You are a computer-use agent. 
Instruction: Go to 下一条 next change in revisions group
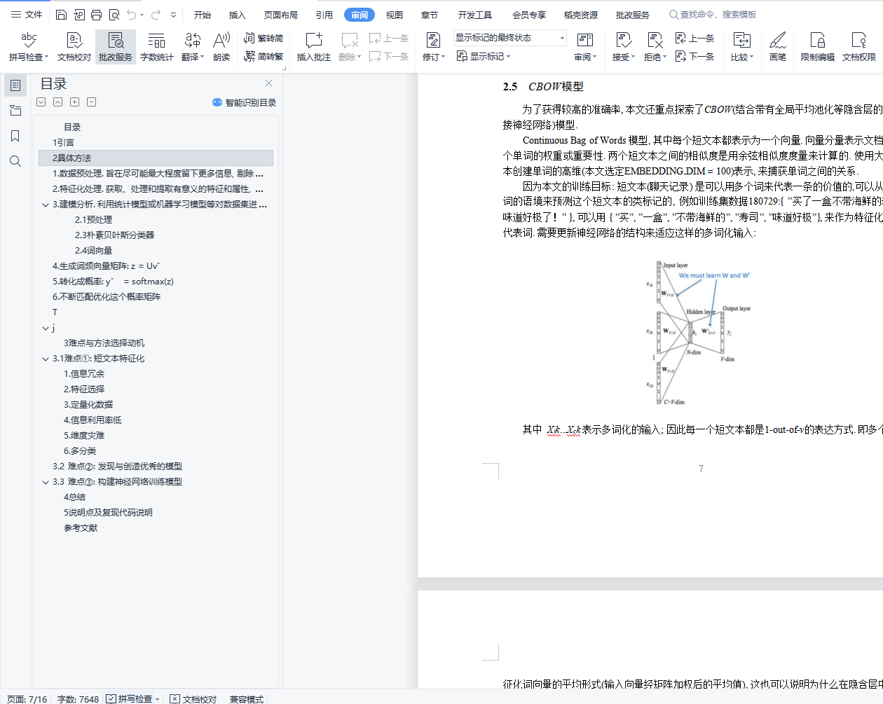click(694, 56)
